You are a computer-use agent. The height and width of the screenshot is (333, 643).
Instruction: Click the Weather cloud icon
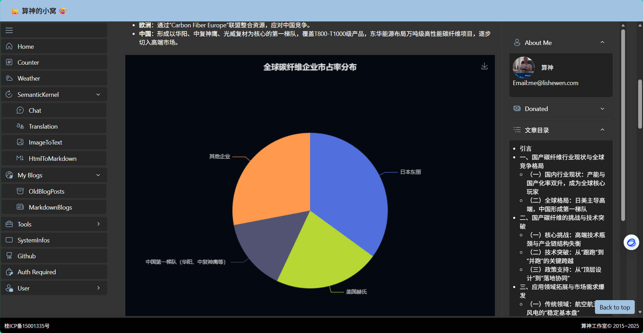[x=9, y=78]
